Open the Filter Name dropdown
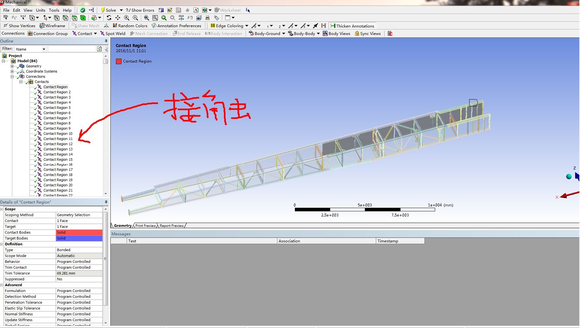This screenshot has width=580, height=328. [44, 49]
